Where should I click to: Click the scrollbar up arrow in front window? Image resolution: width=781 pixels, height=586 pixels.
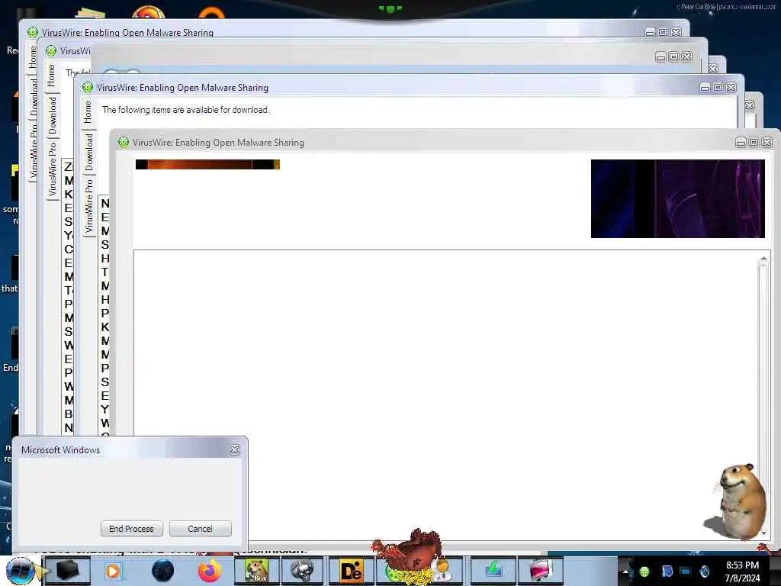click(x=763, y=259)
